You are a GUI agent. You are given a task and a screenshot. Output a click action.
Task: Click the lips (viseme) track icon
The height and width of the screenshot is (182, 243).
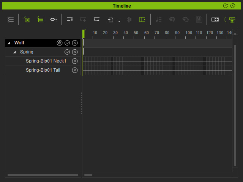pos(54,19)
